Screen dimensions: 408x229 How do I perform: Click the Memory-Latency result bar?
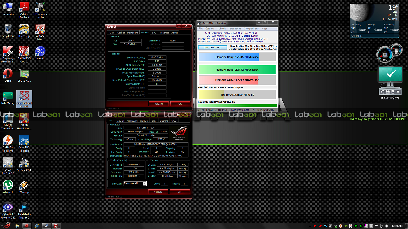[237, 95]
